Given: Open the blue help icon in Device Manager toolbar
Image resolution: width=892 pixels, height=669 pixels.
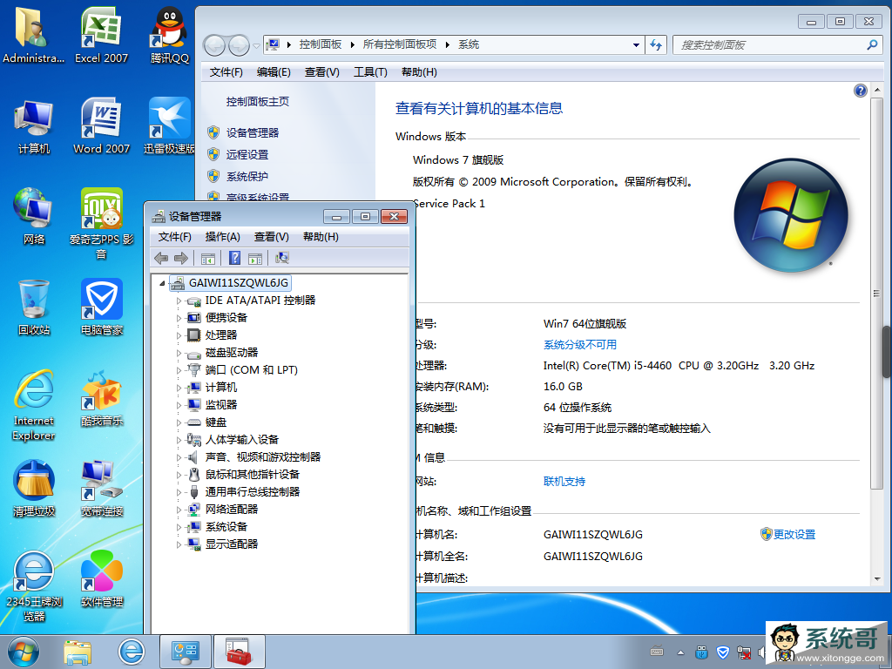Looking at the screenshot, I should (234, 258).
